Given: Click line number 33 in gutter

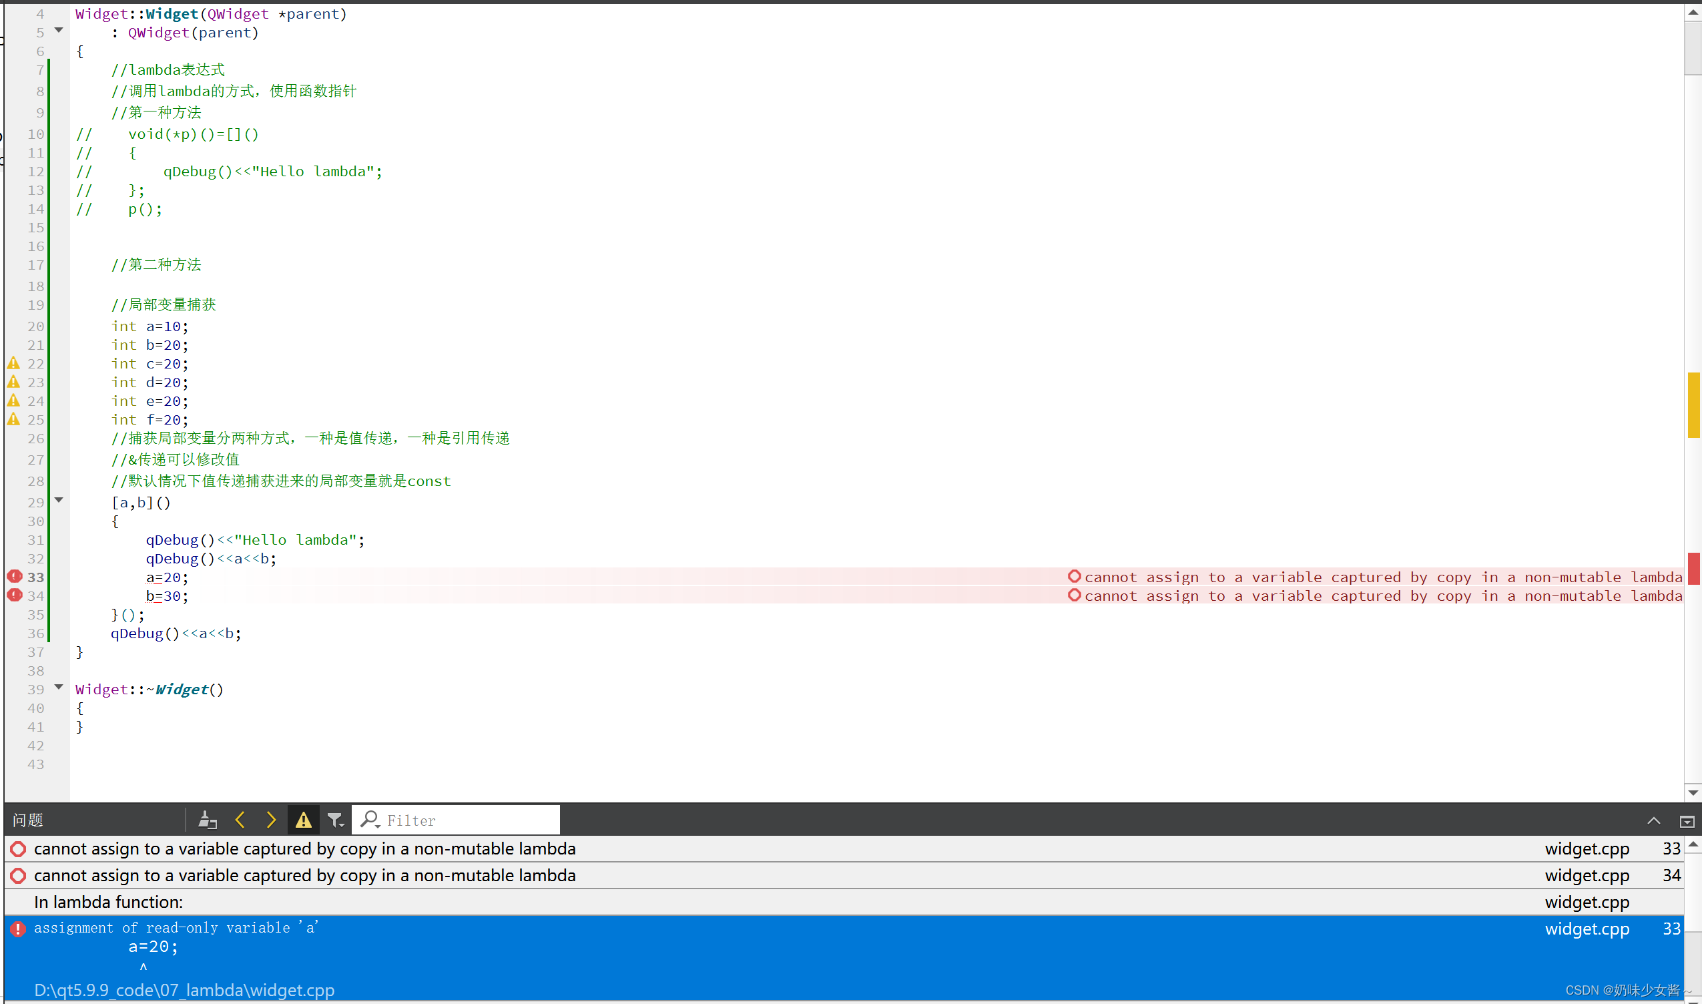Looking at the screenshot, I should tap(36, 577).
